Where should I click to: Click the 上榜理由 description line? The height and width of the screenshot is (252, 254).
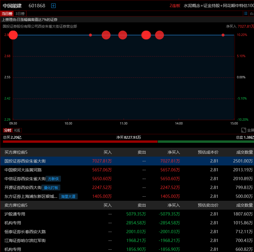pos(30,20)
